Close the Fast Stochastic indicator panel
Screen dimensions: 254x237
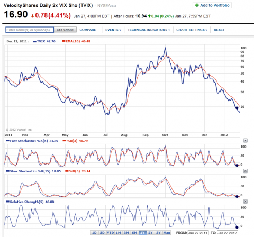[x=246, y=141]
